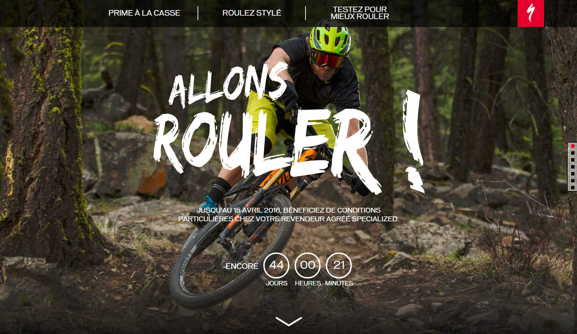The height and width of the screenshot is (334, 577).
Task: Open the Specialized red logo
Action: pyautogui.click(x=530, y=13)
